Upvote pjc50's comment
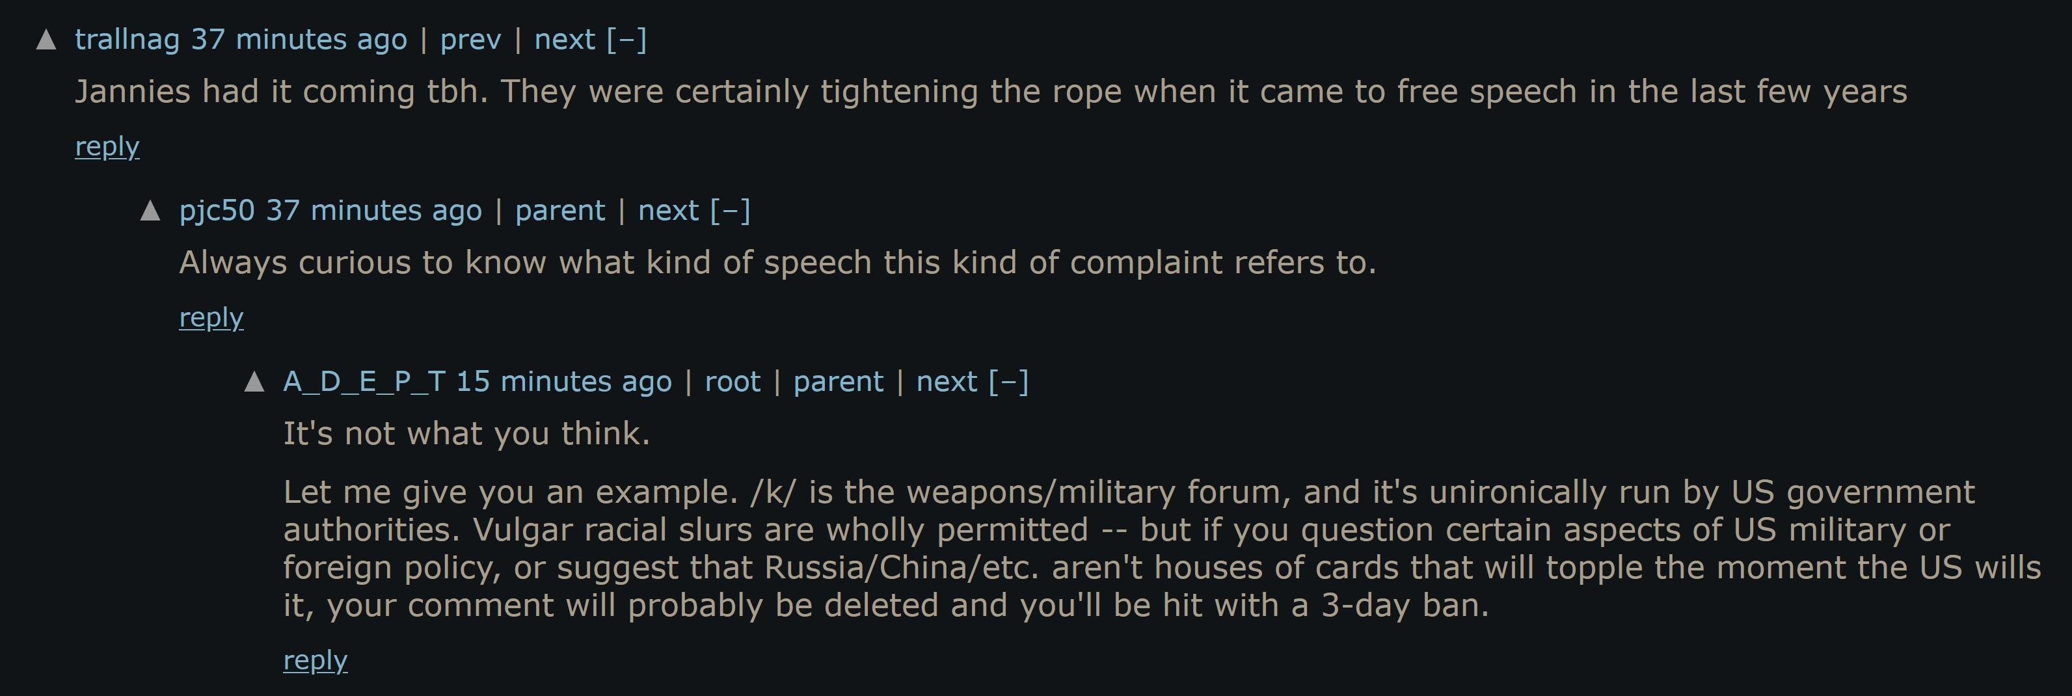Viewport: 2072px width, 696px height. click(150, 211)
